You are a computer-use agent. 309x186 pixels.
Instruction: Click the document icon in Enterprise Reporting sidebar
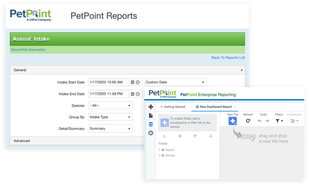pyautogui.click(x=151, y=116)
